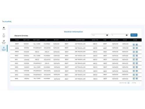Delete the entry with party code 1010103
Screen dimensions: 145x109
(x=137, y=52)
